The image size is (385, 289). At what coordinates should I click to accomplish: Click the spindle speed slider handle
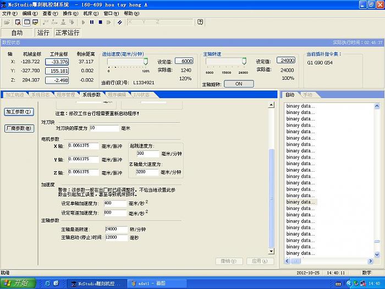[244, 61]
